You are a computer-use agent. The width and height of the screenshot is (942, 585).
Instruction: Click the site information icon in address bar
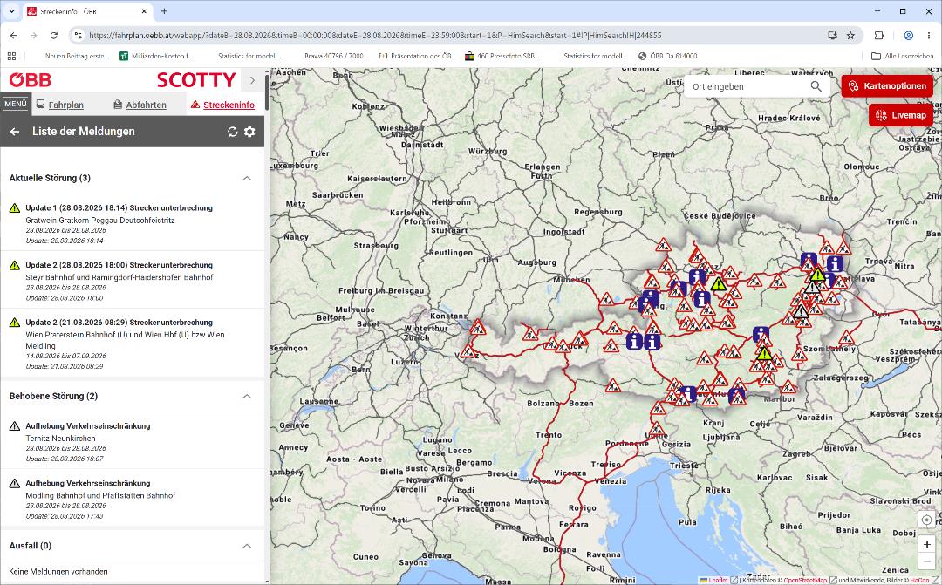(x=78, y=36)
